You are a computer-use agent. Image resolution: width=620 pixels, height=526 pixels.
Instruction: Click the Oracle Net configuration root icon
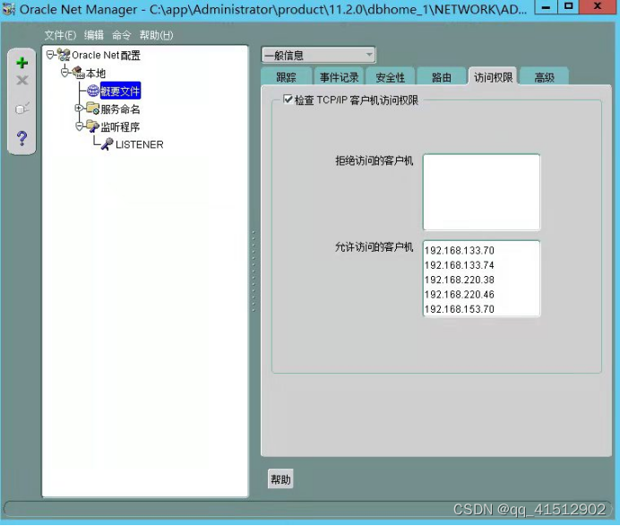click(x=64, y=55)
